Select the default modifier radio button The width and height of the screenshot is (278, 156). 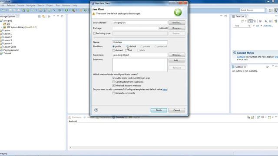(128, 46)
